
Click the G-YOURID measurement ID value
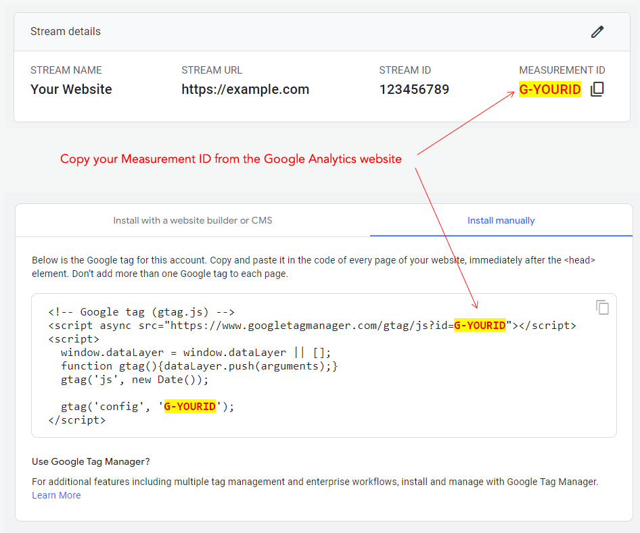click(550, 89)
